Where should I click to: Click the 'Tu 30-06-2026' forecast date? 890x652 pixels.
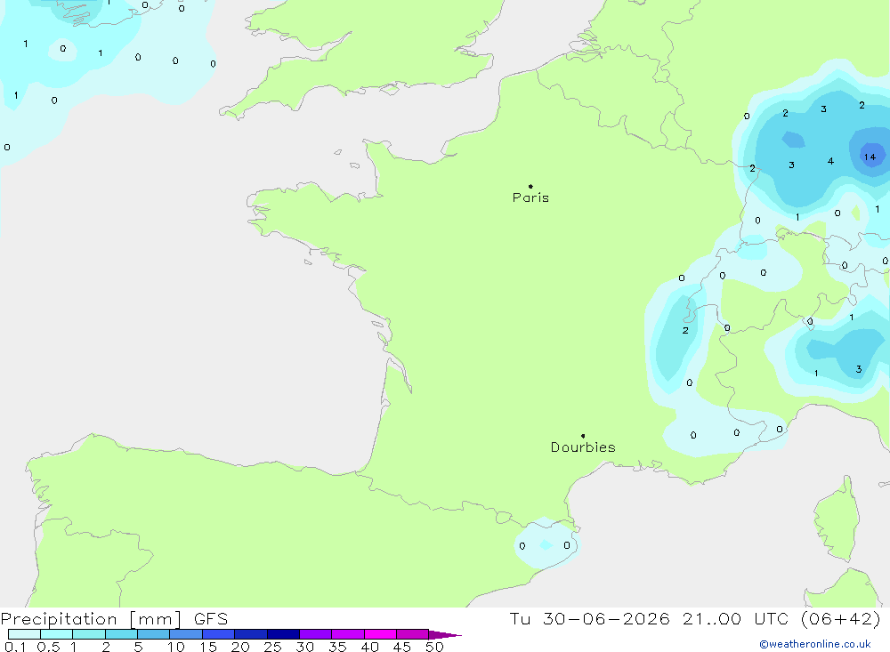click(x=589, y=619)
